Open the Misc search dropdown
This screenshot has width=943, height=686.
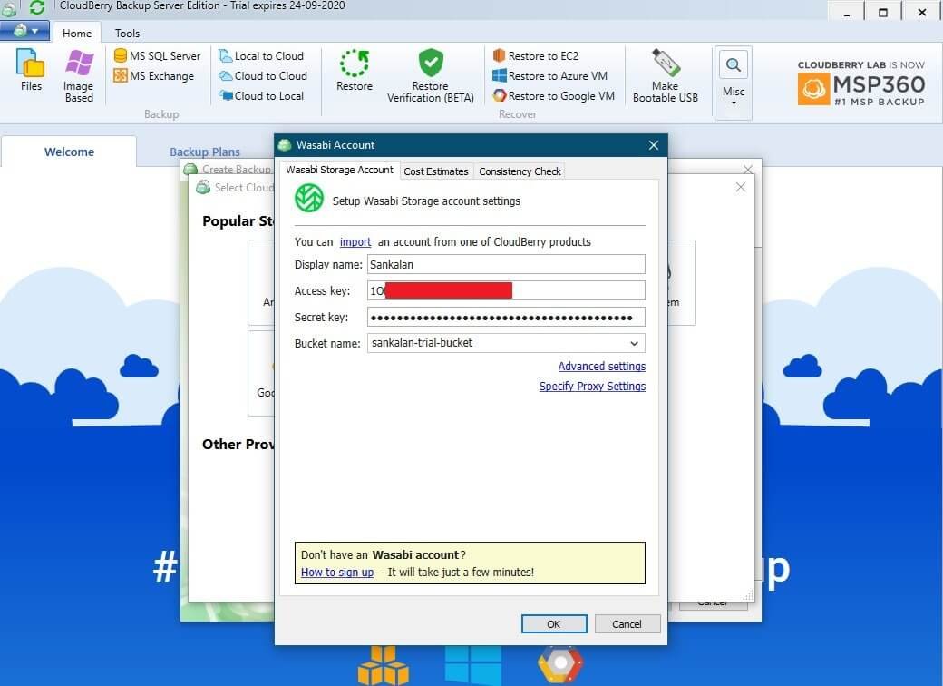[734, 83]
